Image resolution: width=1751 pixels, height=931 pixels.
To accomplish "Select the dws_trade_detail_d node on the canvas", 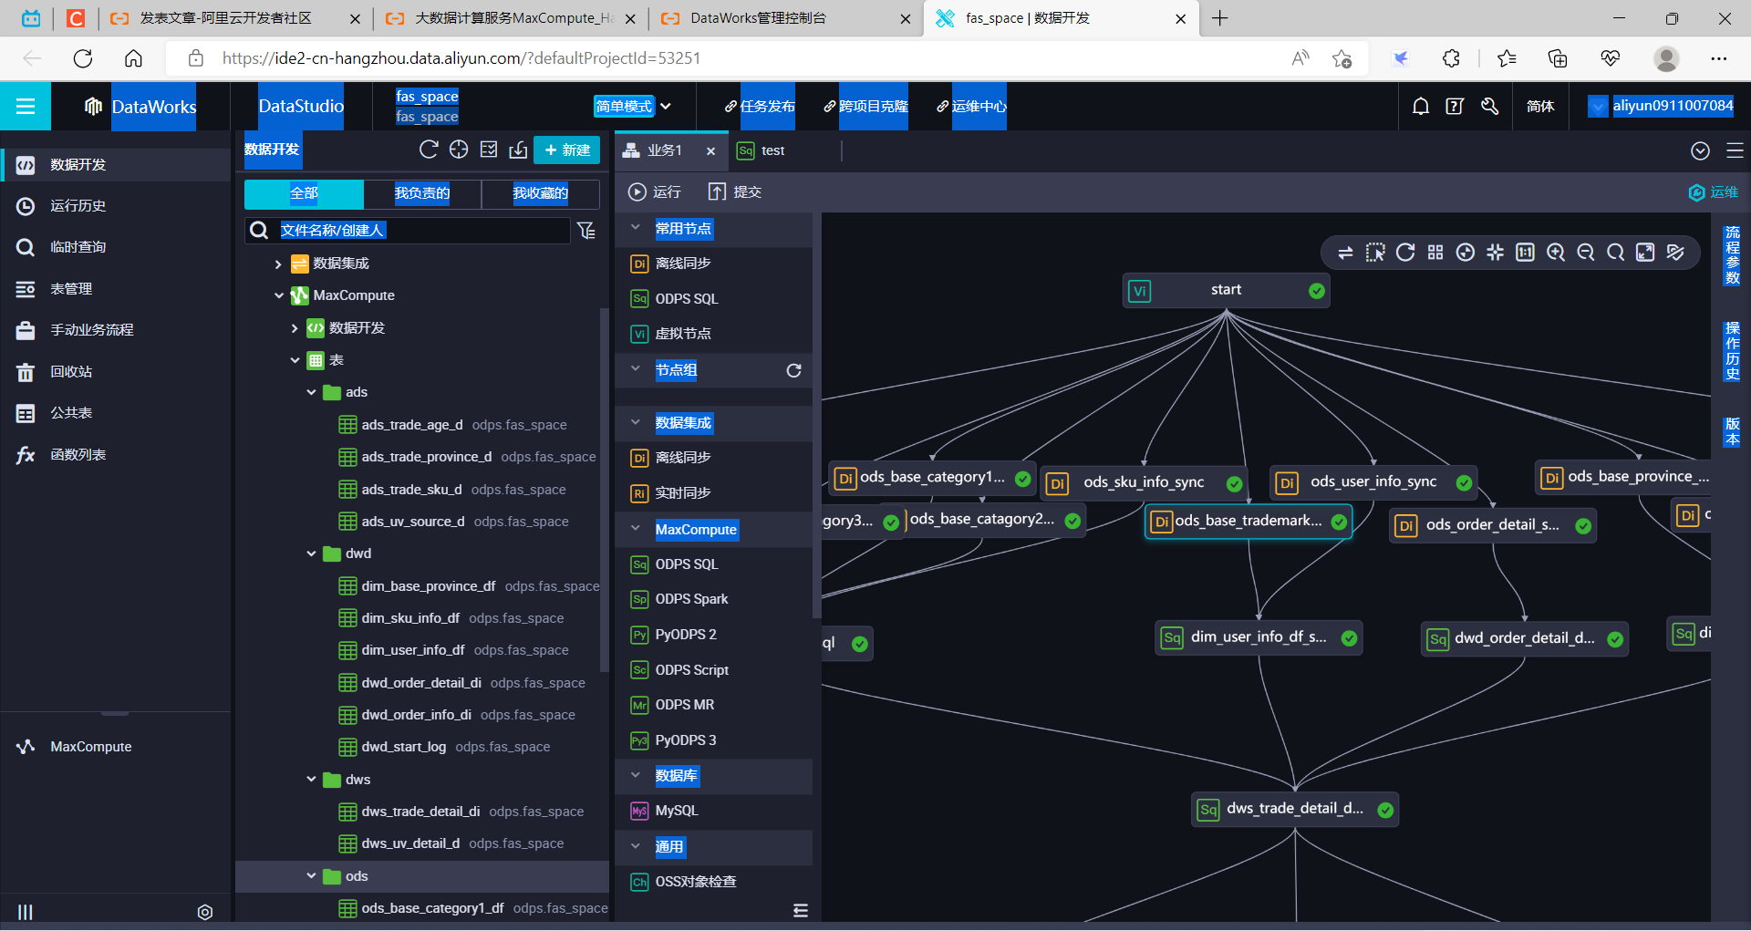I will coord(1295,809).
